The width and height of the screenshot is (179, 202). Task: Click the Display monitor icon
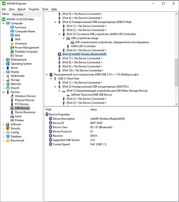[x=8, y=72]
